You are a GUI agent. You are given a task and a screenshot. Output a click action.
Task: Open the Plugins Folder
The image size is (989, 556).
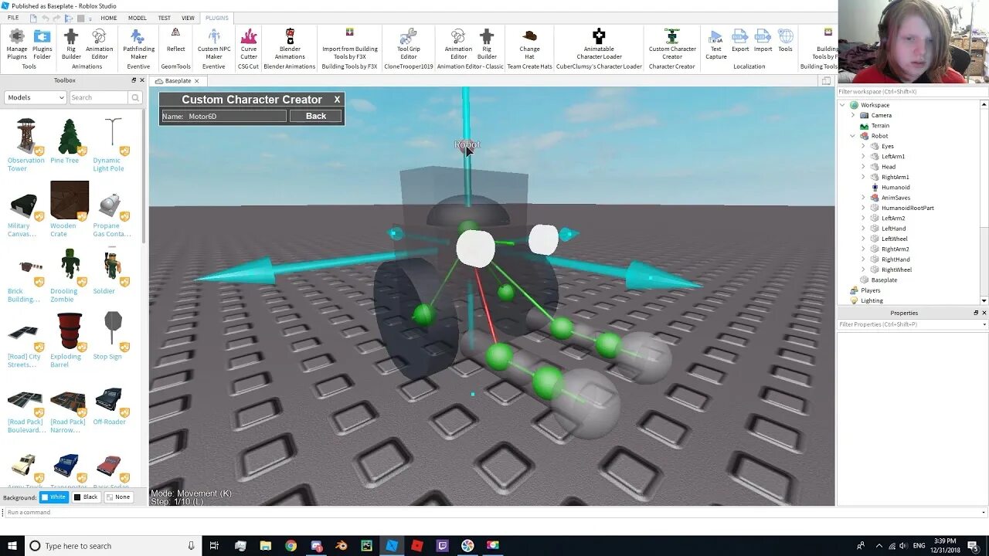[42, 44]
